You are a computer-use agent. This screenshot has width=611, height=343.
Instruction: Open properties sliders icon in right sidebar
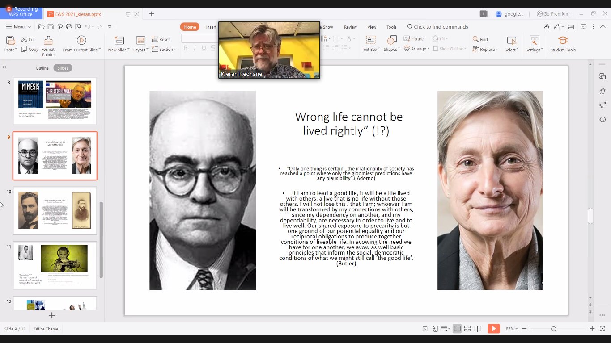[603, 105]
